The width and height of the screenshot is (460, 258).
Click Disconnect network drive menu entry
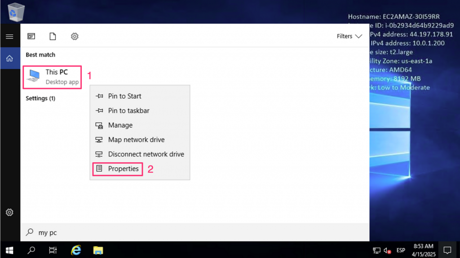click(146, 154)
